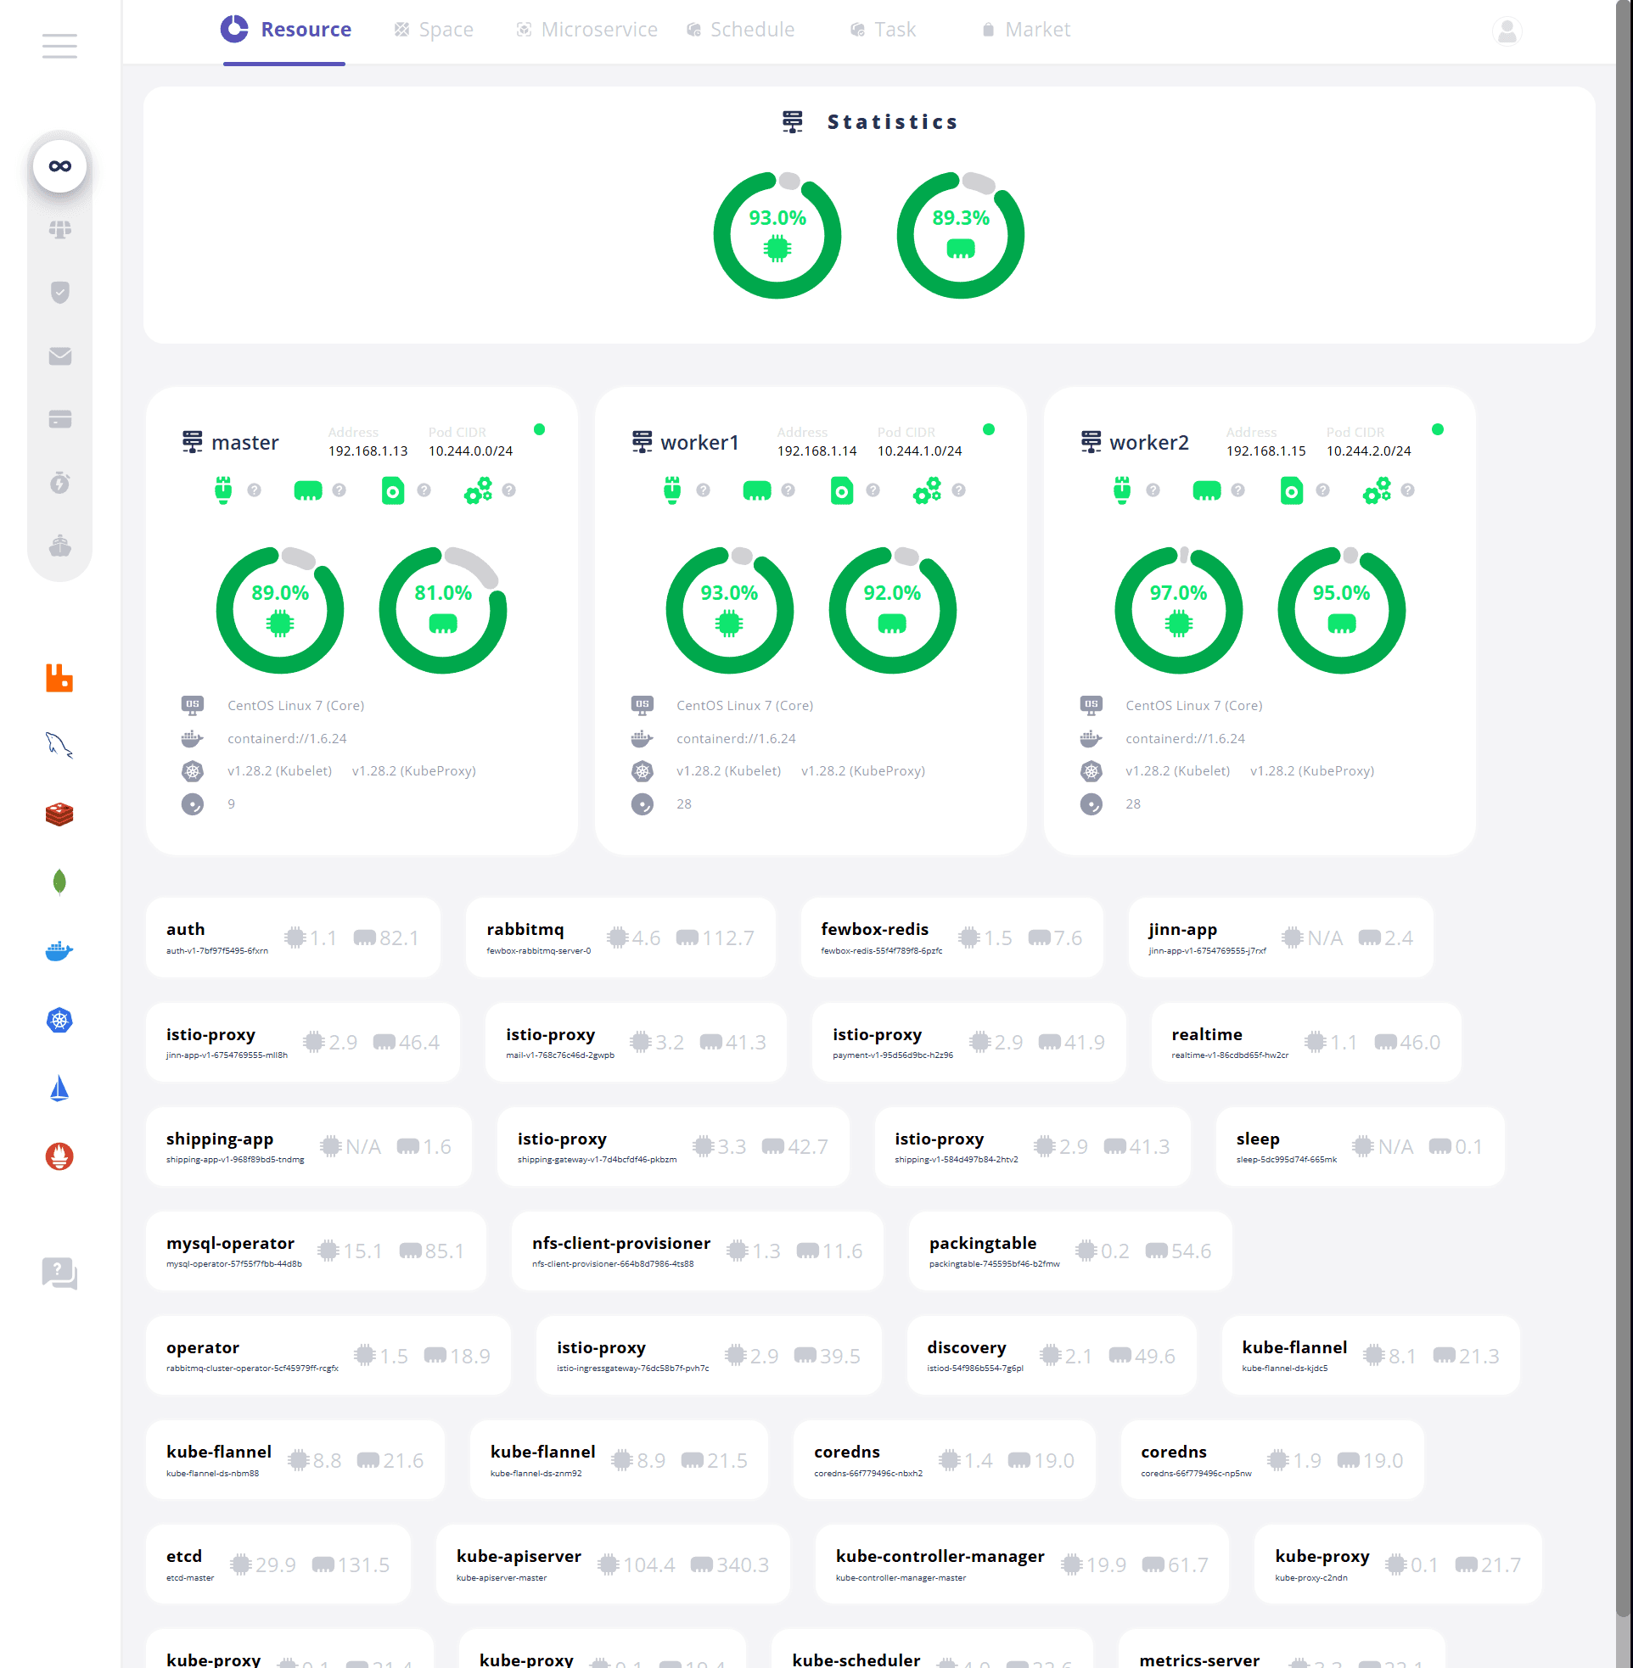The width and height of the screenshot is (1633, 1668).
Task: Click worker1 CPU usage 93.0% gauge
Action: click(x=729, y=609)
